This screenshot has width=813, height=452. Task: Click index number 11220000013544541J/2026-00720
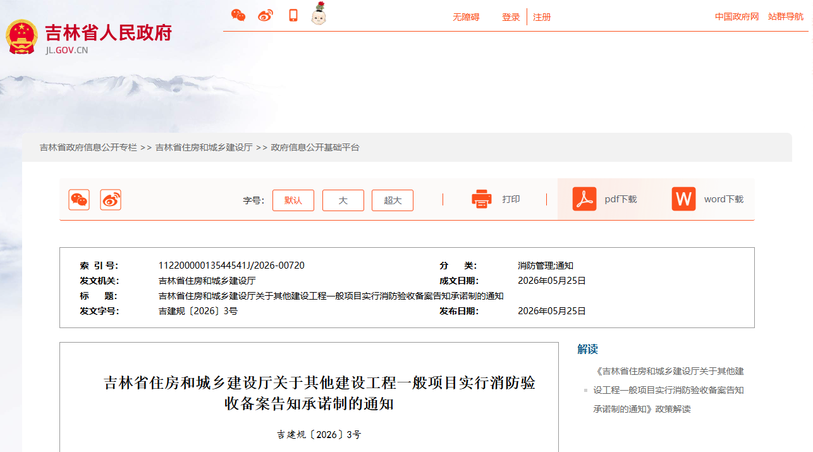pos(231,266)
